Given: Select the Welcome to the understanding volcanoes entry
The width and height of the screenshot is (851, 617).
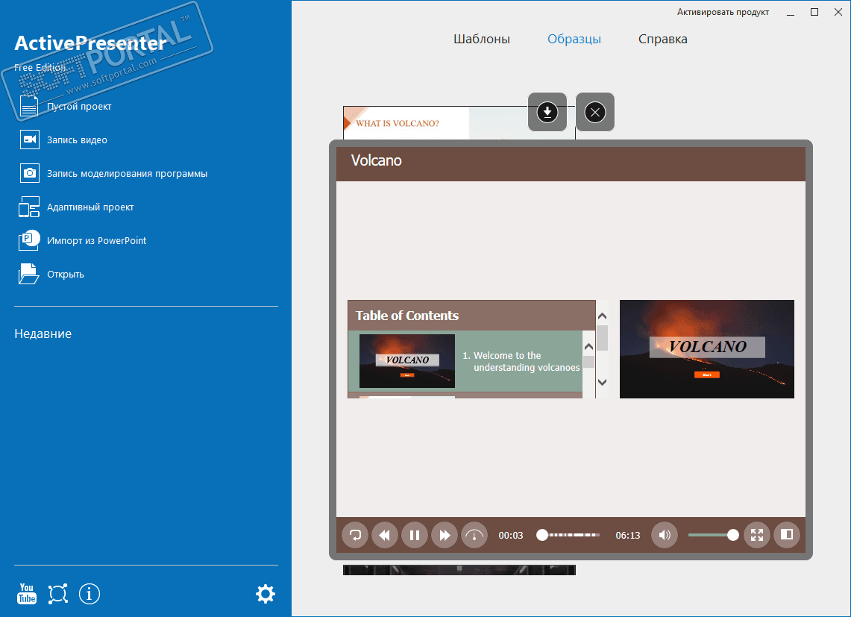Looking at the screenshot, I should tap(465, 361).
